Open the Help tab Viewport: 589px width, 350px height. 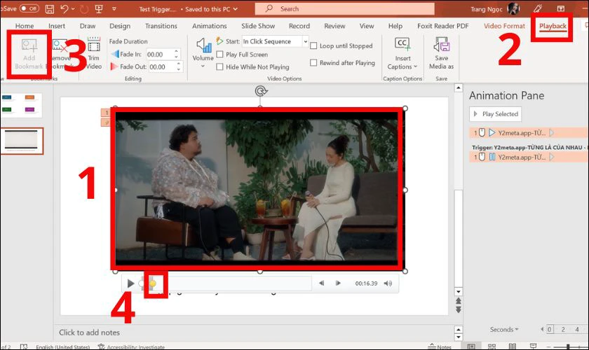[395, 26]
